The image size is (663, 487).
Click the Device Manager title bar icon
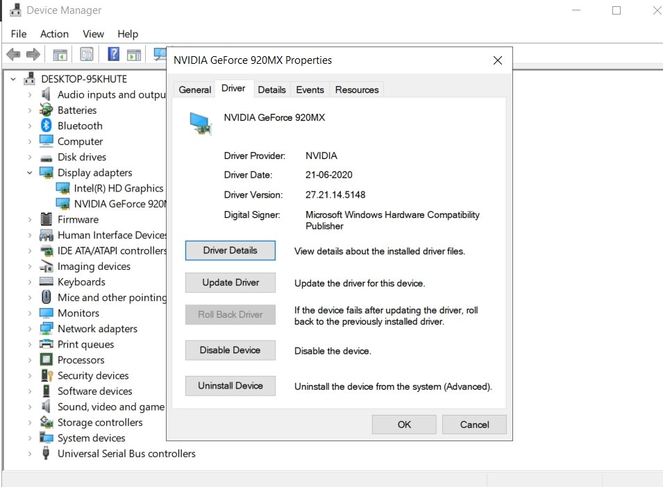[17, 10]
